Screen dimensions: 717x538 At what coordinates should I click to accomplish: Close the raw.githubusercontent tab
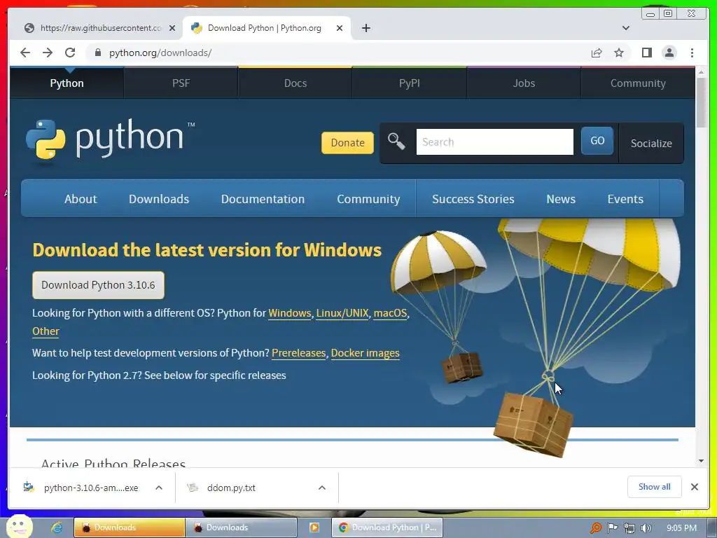(x=172, y=28)
